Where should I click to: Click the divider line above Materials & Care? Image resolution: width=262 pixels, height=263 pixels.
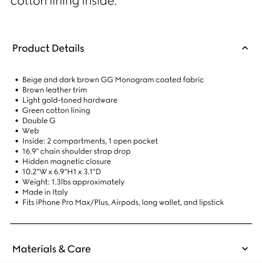[131, 224]
